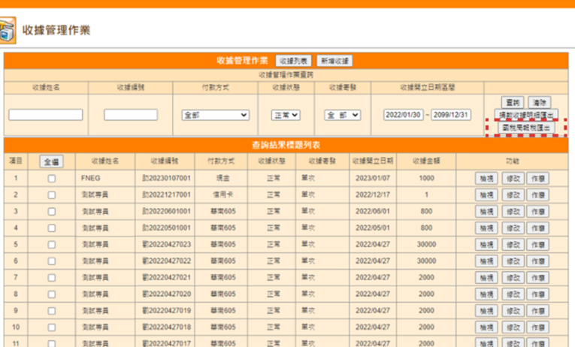Open the 付款方式 dropdown
575x347 pixels.
click(215, 115)
